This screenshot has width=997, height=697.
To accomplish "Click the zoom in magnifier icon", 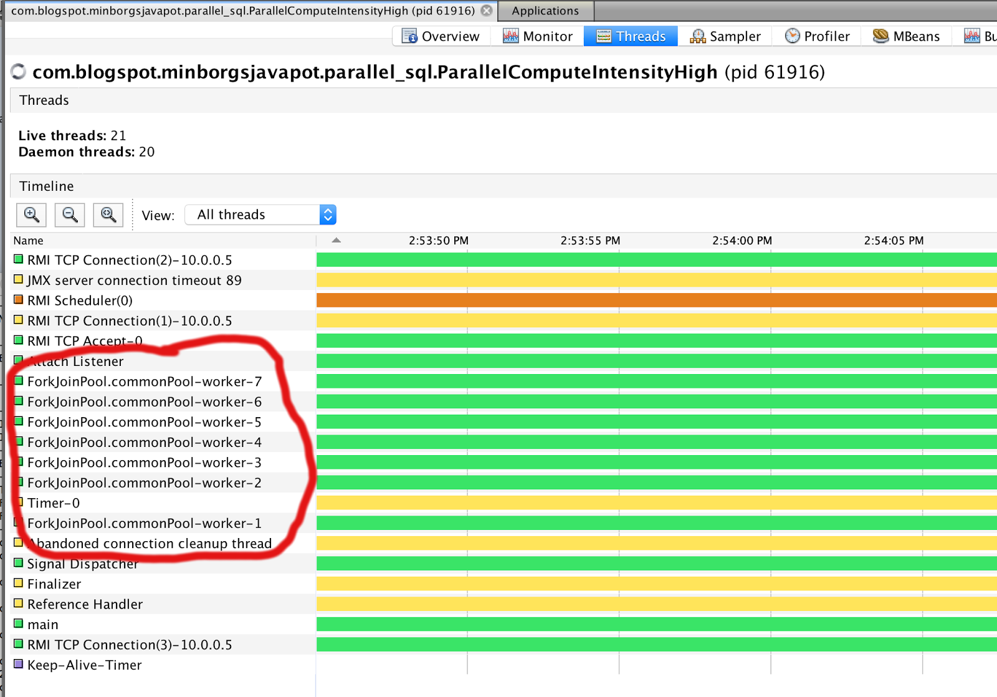I will [x=31, y=215].
